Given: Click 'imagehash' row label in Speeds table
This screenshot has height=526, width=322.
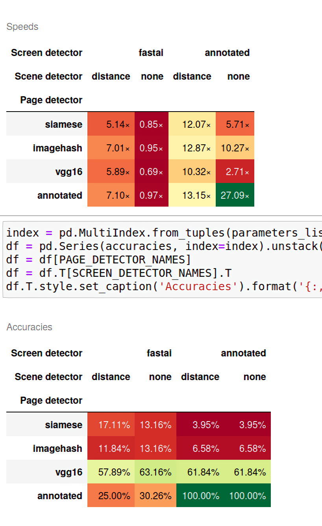Looking at the screenshot, I should [x=58, y=148].
